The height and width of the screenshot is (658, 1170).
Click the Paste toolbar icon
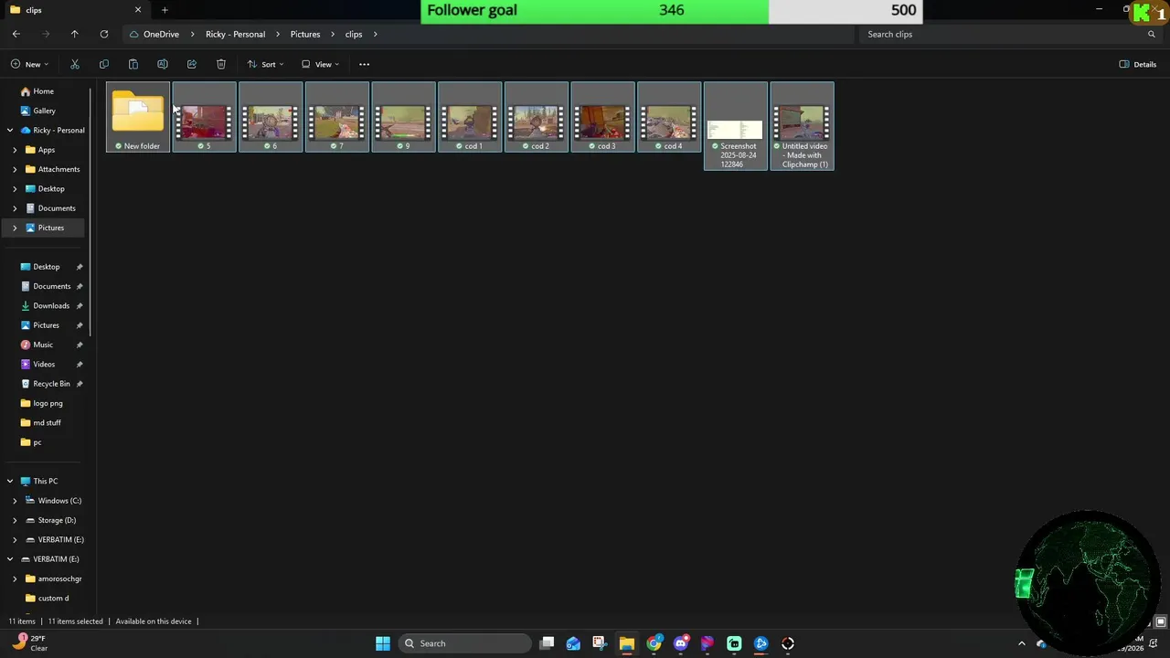tap(133, 64)
